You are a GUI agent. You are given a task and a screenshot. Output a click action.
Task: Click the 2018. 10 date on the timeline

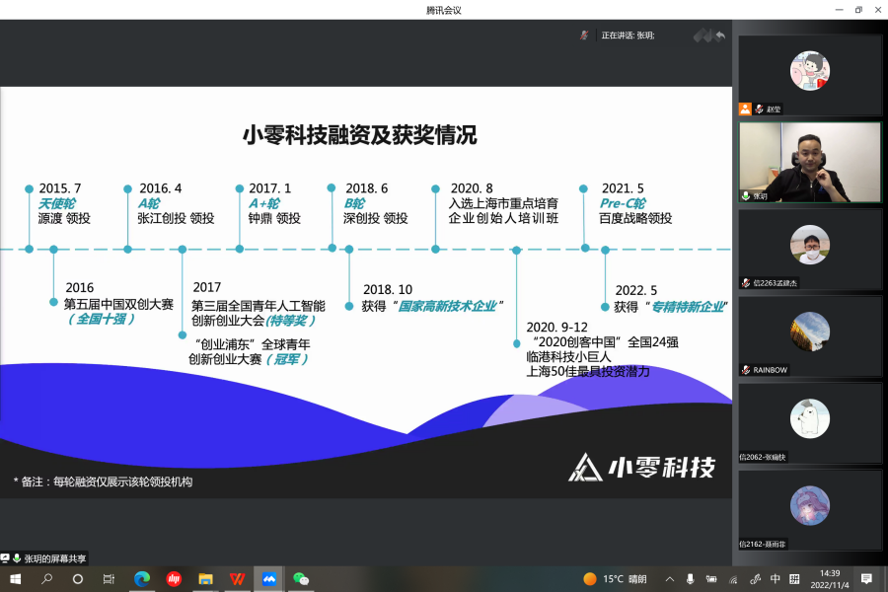pyautogui.click(x=388, y=290)
